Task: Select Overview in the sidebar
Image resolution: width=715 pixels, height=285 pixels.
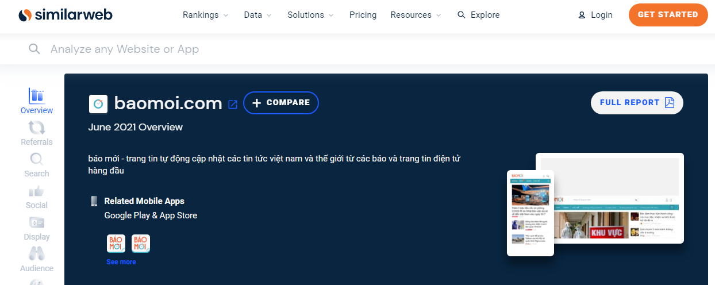Action: click(x=37, y=101)
